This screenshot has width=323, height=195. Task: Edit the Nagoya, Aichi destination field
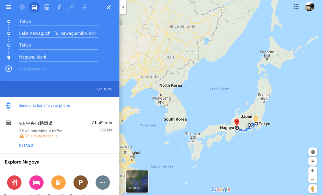58,57
